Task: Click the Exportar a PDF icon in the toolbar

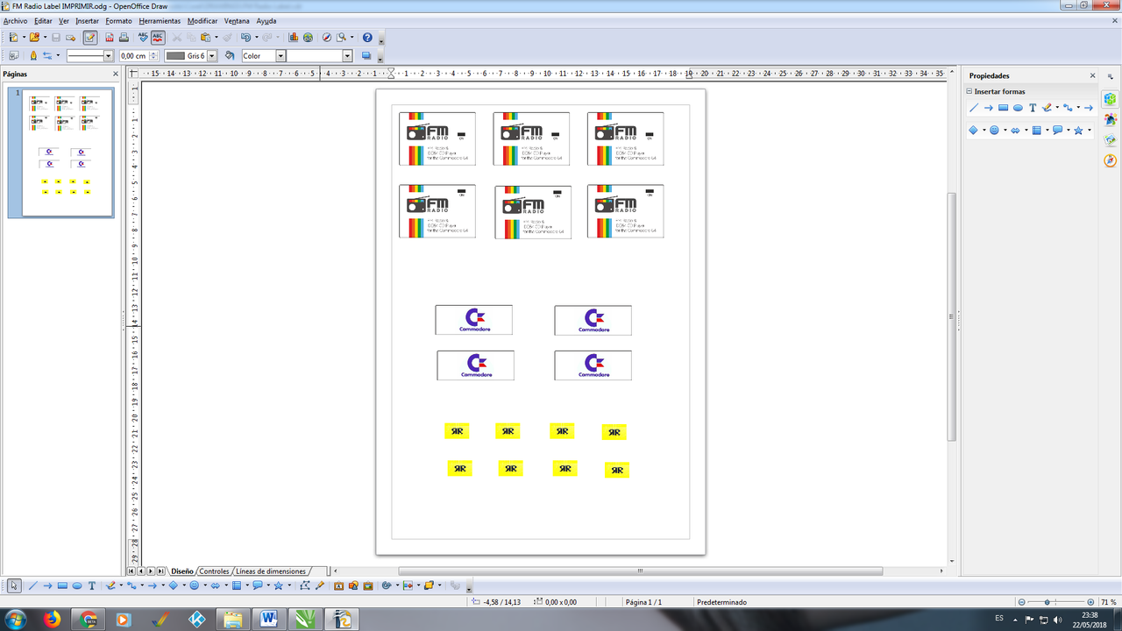Action: tap(108, 38)
